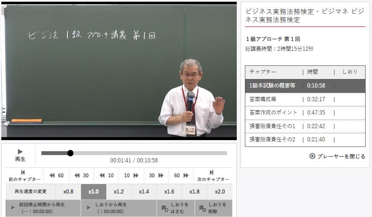372x217 pixels.
Task: Click the video seek bar track
Action: (x=149, y=153)
